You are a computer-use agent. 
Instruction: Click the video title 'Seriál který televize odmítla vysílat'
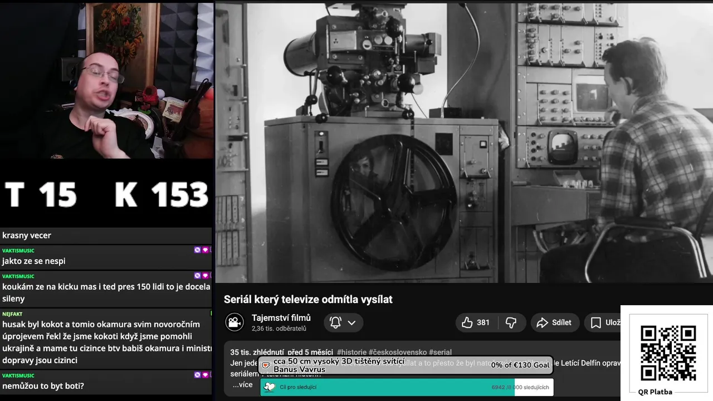point(308,299)
